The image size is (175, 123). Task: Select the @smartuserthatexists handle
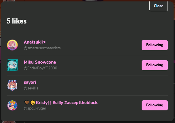[x=42, y=48]
